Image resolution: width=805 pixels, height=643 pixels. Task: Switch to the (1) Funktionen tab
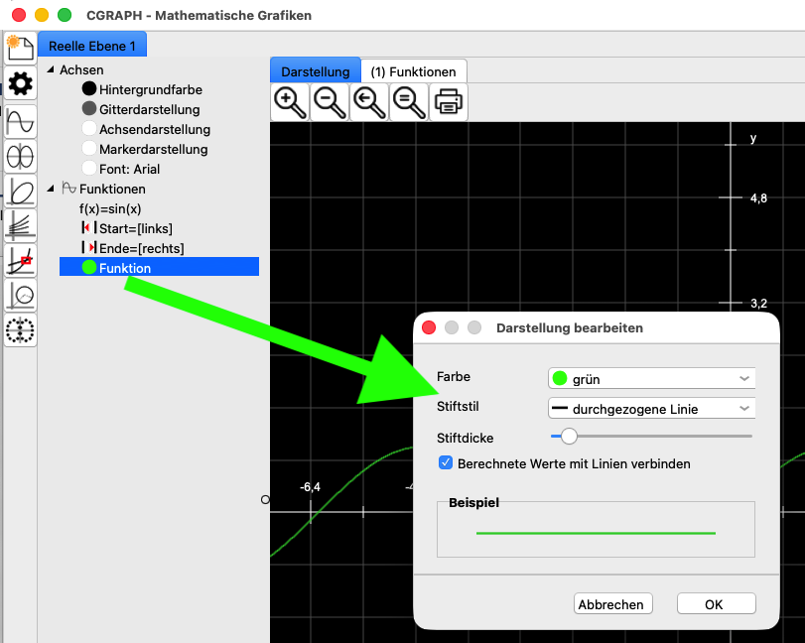pos(413,71)
